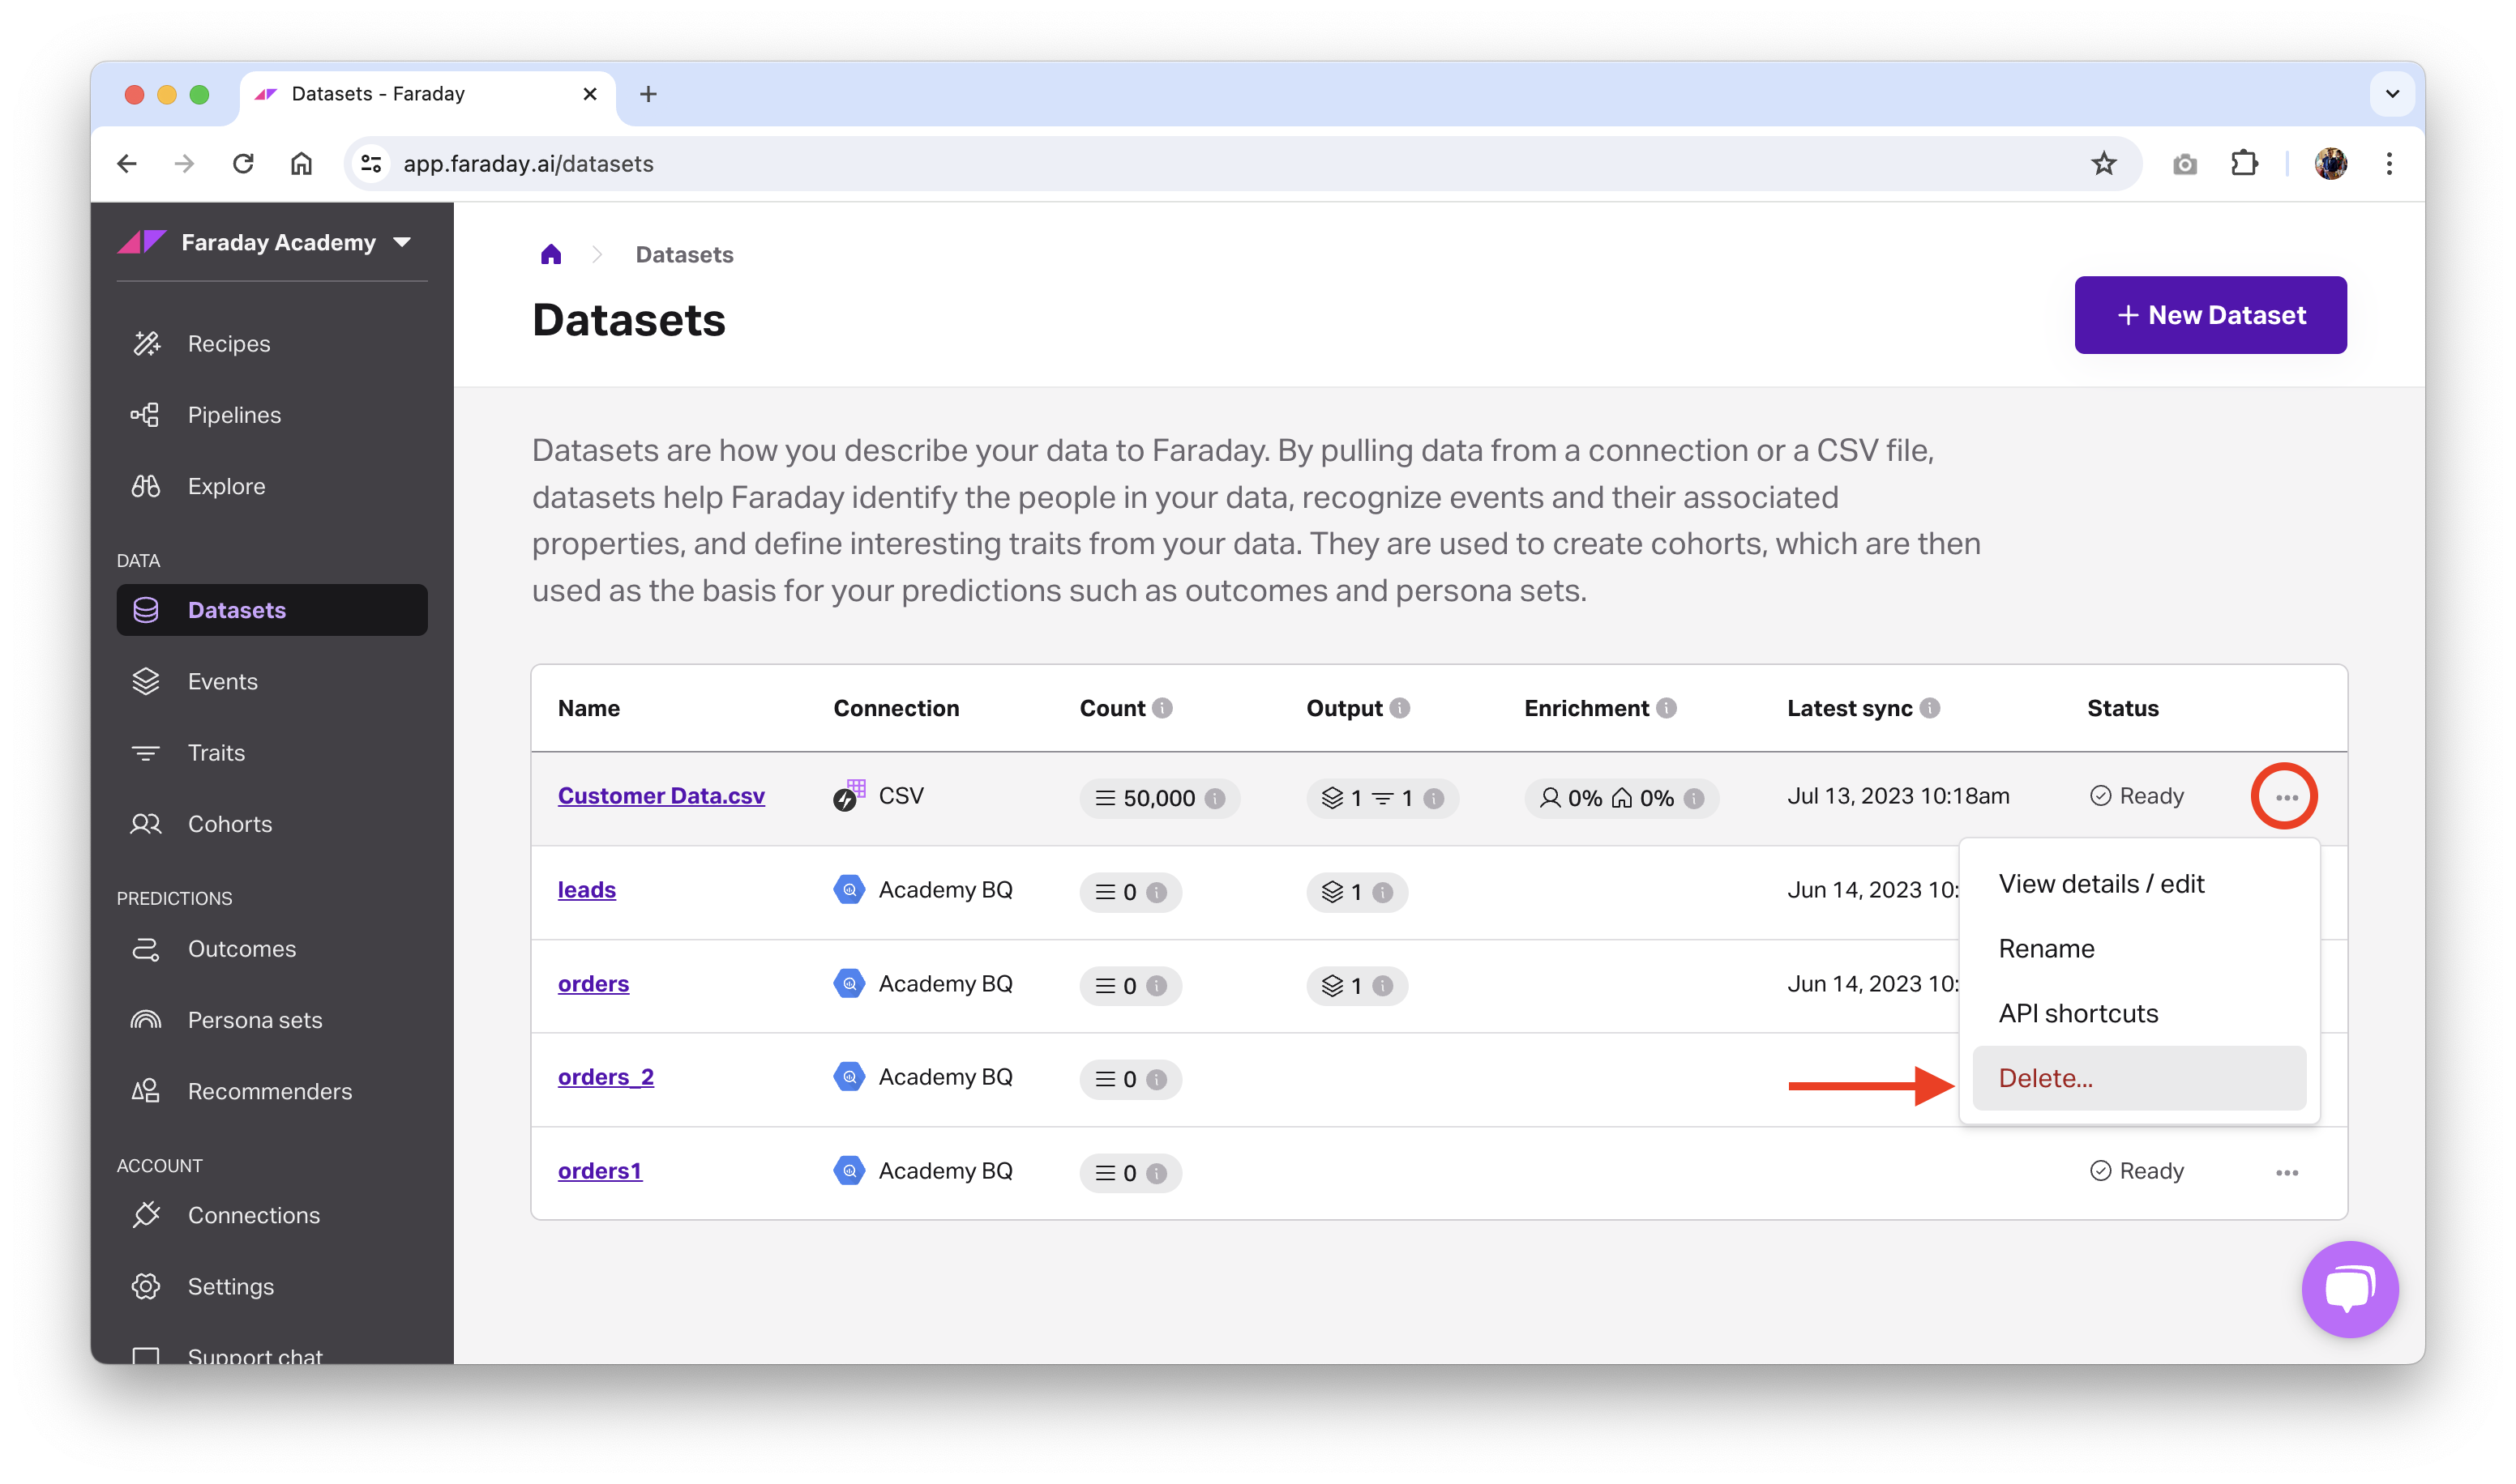
Task: Choose Delete from the open context menu
Action: [2045, 1078]
